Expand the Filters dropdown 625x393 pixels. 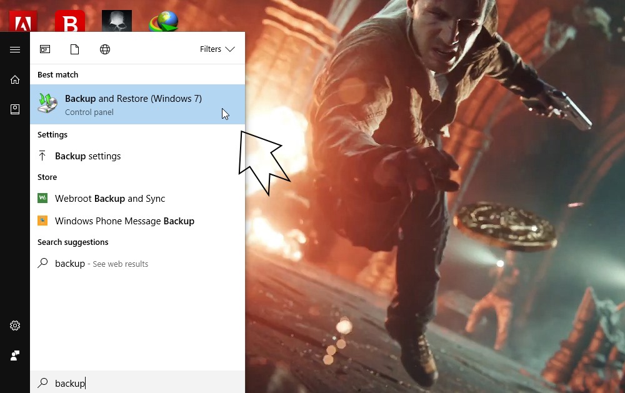(217, 49)
